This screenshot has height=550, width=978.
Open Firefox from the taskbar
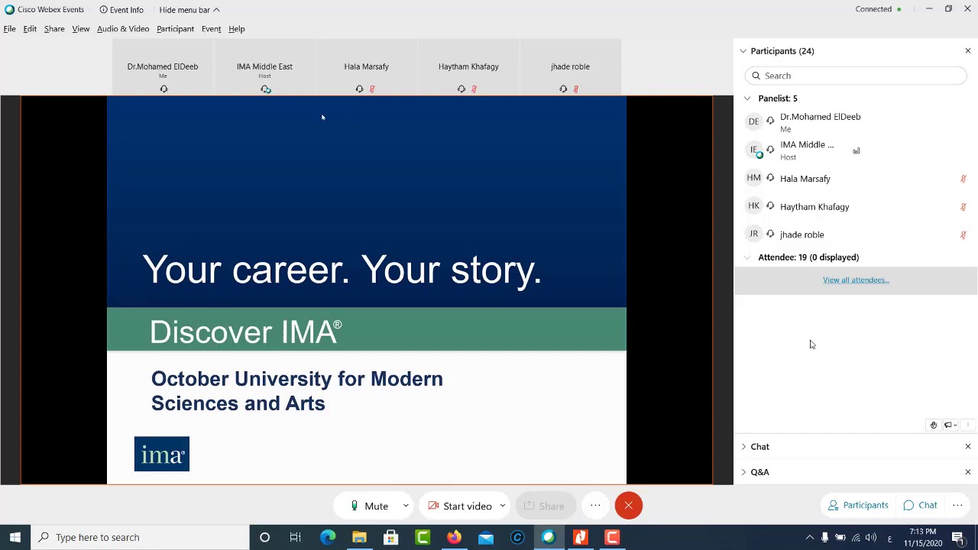(454, 537)
